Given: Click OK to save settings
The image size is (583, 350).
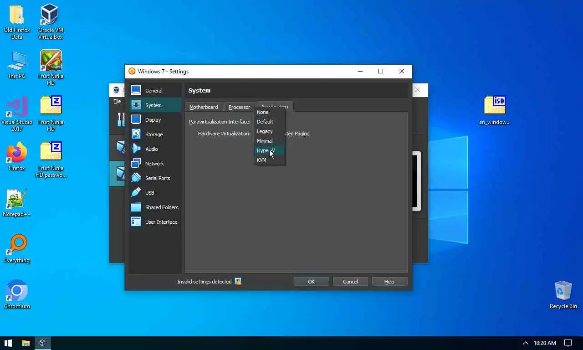Looking at the screenshot, I should [311, 282].
